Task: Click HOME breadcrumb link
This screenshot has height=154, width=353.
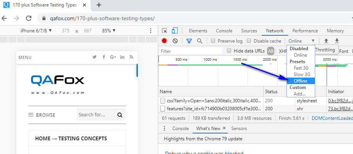Action: coord(43,138)
